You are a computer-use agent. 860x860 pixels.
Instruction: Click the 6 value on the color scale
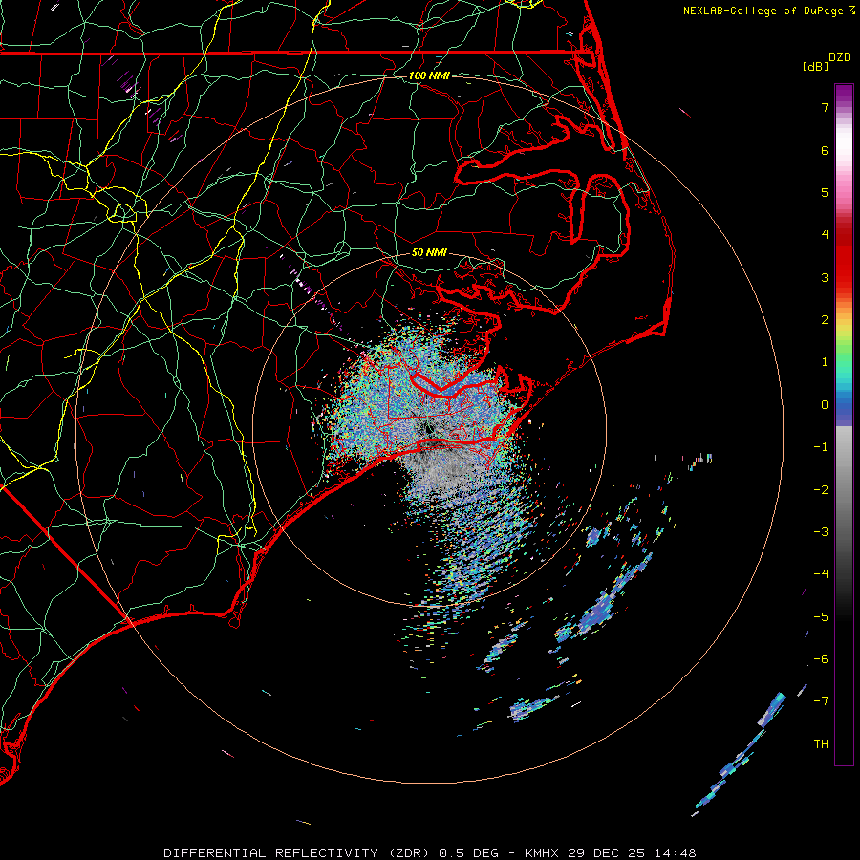pyautogui.click(x=825, y=150)
